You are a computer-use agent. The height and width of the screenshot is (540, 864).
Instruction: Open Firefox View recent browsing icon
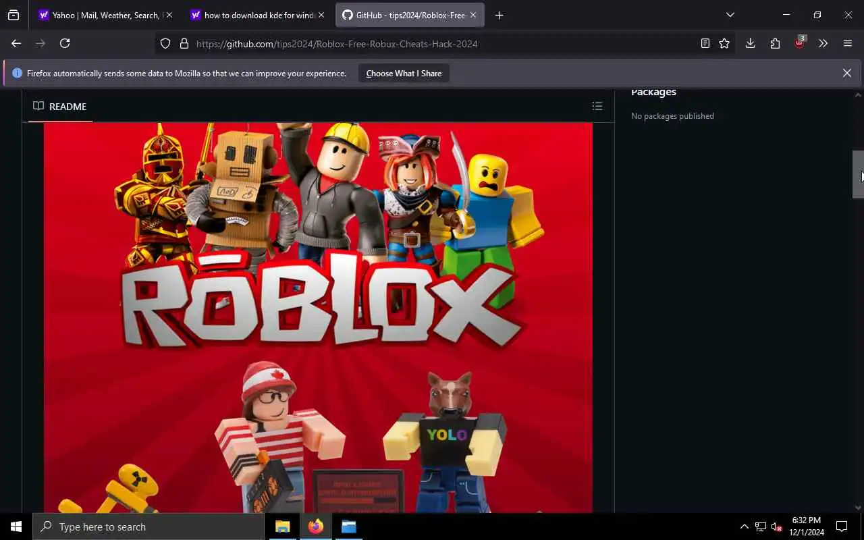pos(13,15)
